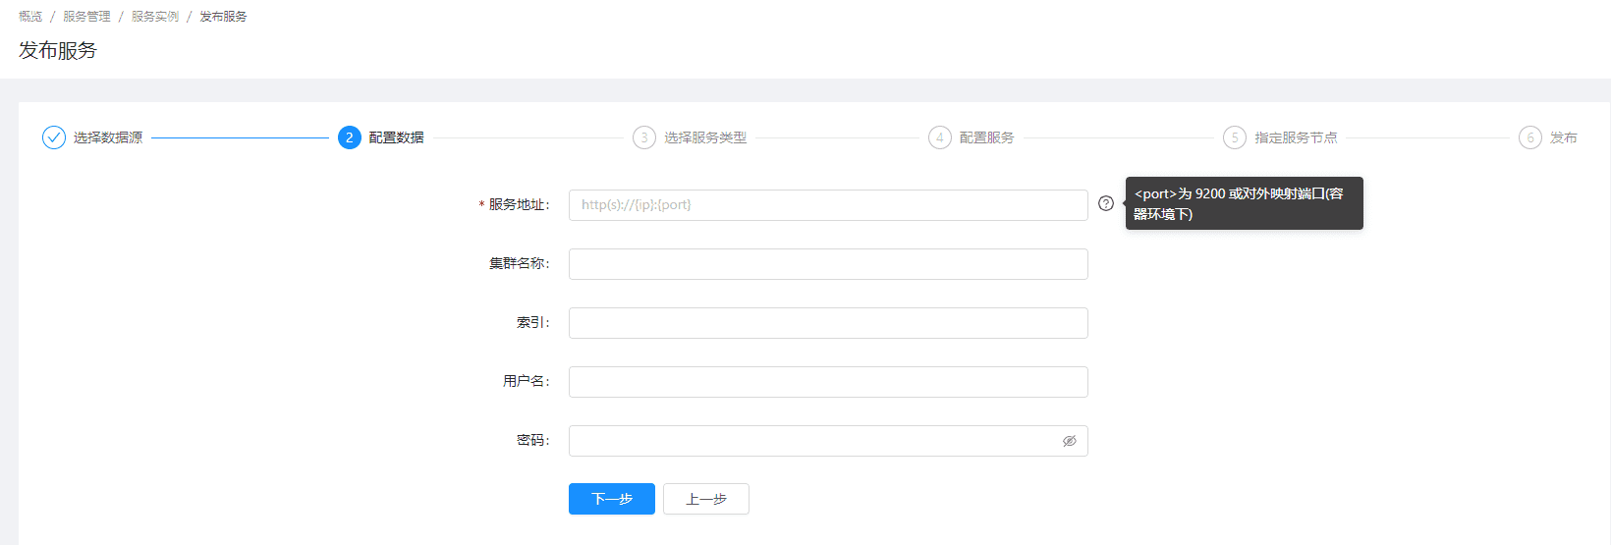This screenshot has width=1611, height=545.
Task: Click step 6 circle icon
Action: pyautogui.click(x=1530, y=137)
